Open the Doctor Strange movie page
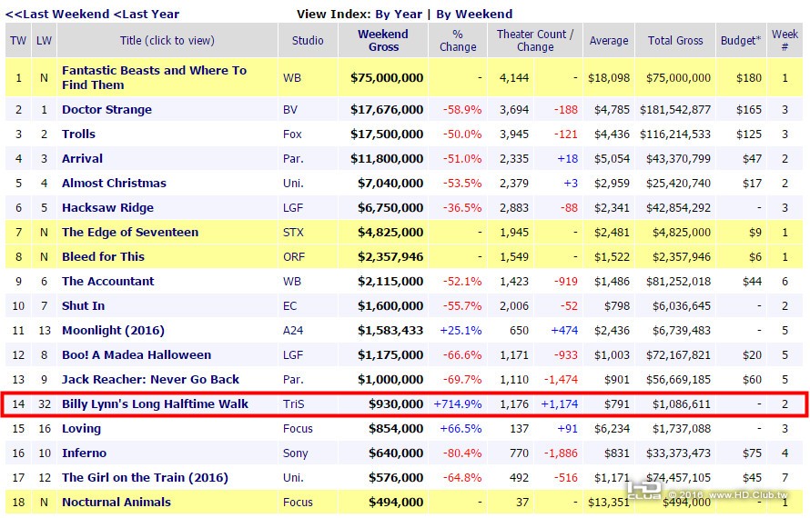Screen dimensions: 810x518 pyautogui.click(x=106, y=110)
